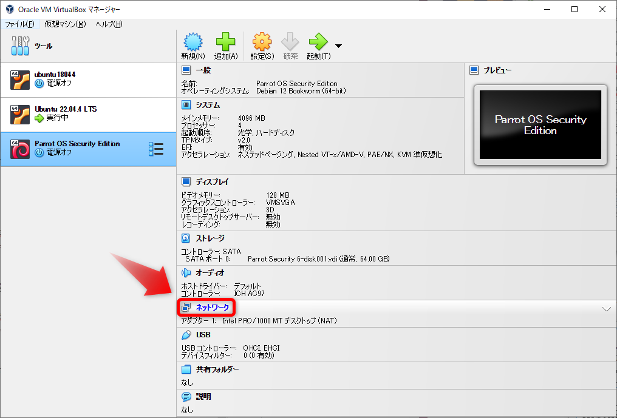Click the 一般 section header

203,70
